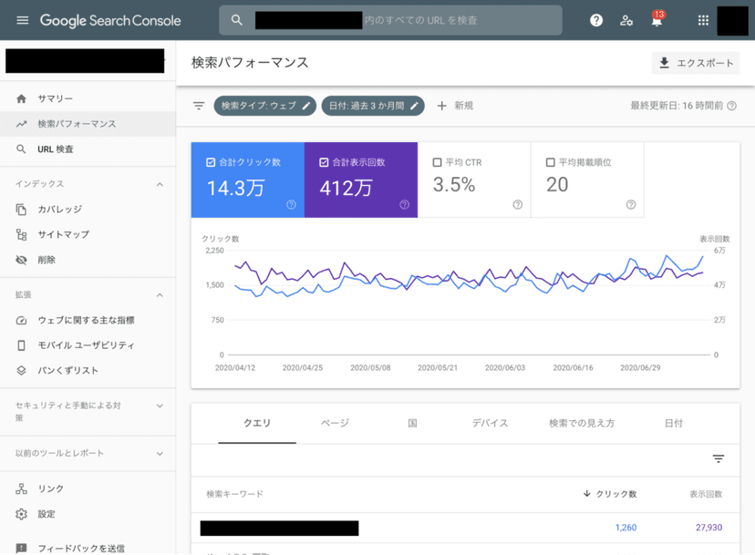Click the 検索キーワード column header
The width and height of the screenshot is (755, 555).
[235, 494]
